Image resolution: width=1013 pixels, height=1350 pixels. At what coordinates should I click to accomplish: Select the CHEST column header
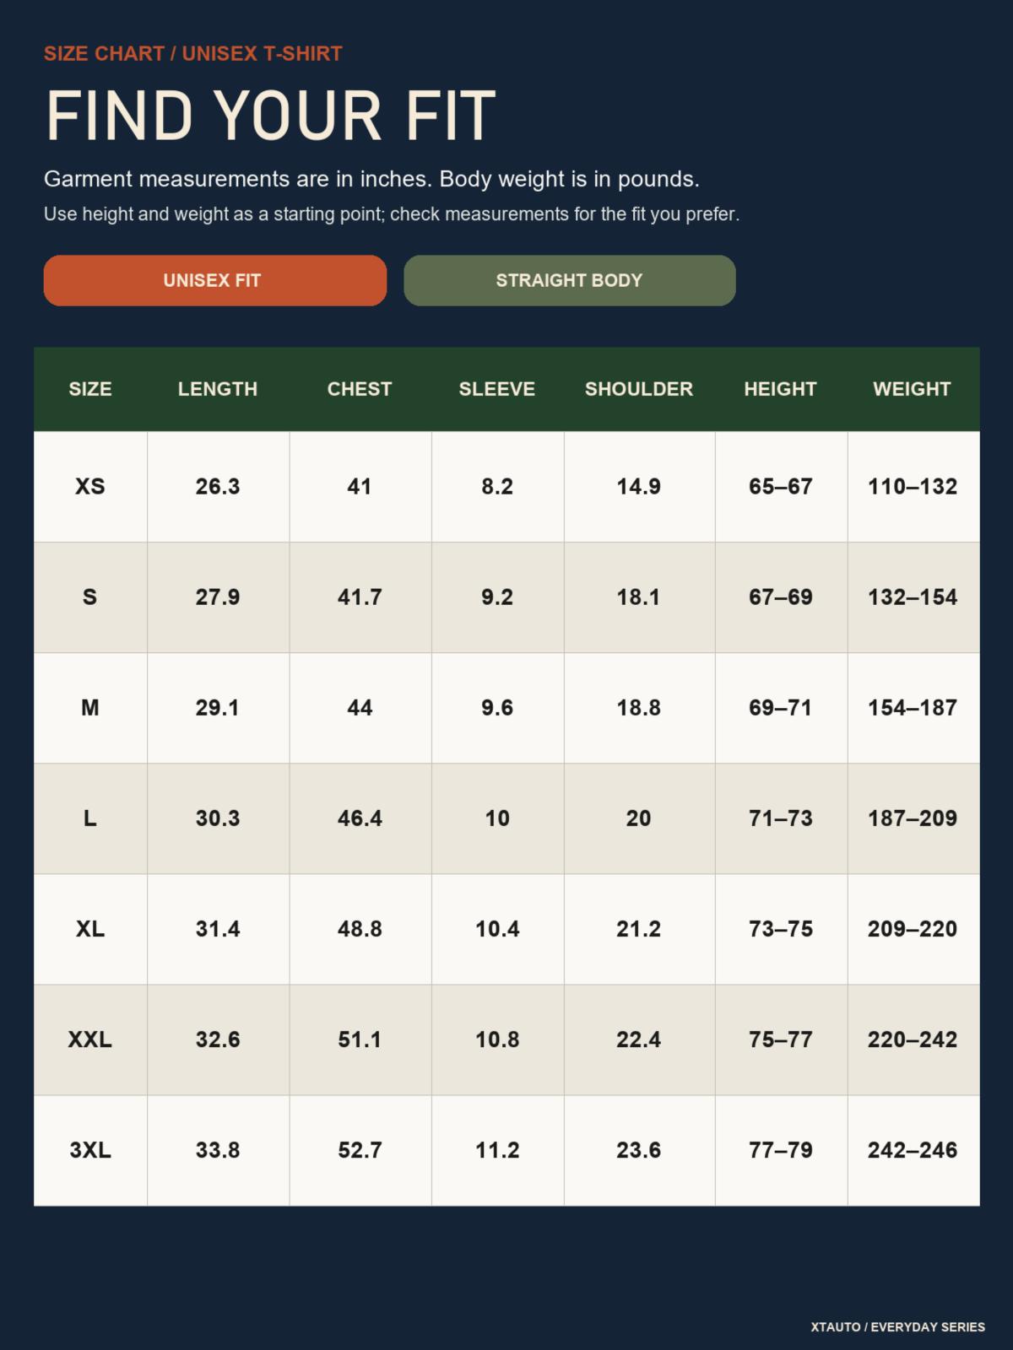(x=360, y=389)
